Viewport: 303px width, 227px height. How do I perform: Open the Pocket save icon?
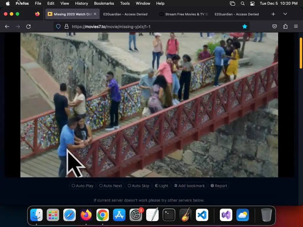coord(275,26)
